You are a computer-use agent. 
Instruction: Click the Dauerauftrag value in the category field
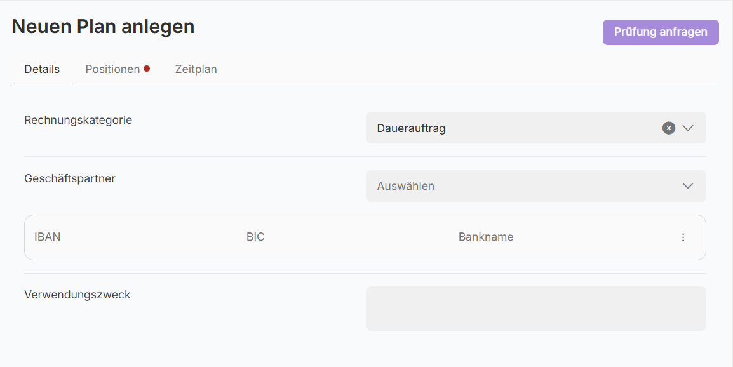coord(411,128)
